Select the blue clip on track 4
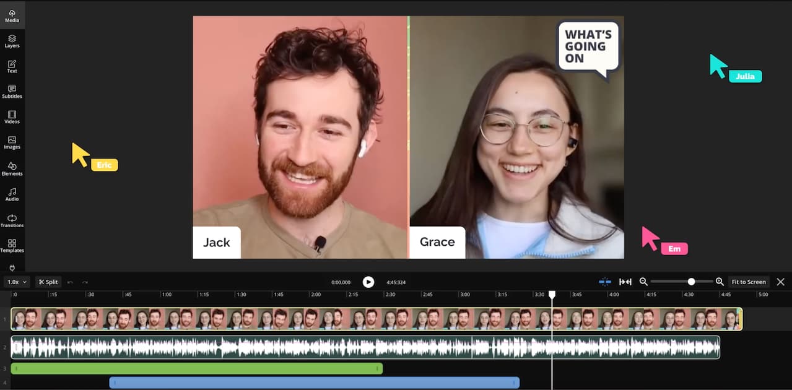 315,383
